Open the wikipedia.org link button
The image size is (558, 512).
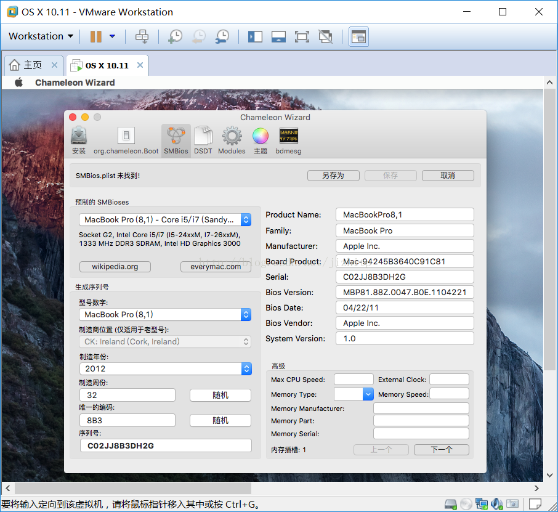pos(115,267)
